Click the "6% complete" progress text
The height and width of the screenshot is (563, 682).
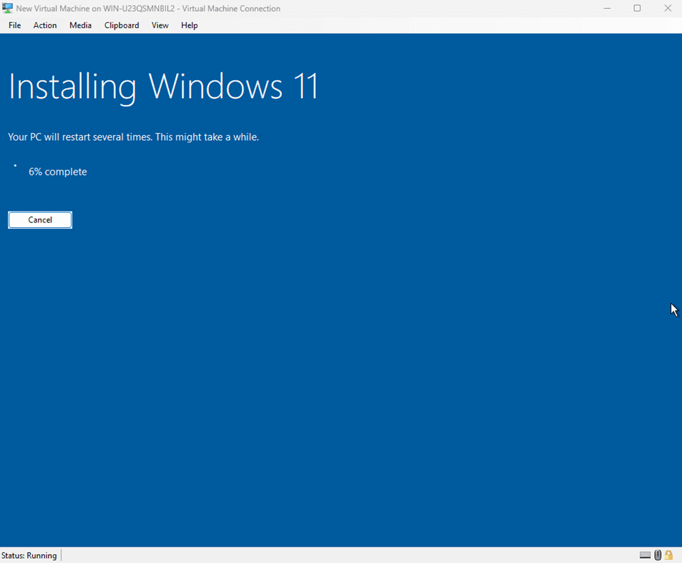click(x=58, y=172)
